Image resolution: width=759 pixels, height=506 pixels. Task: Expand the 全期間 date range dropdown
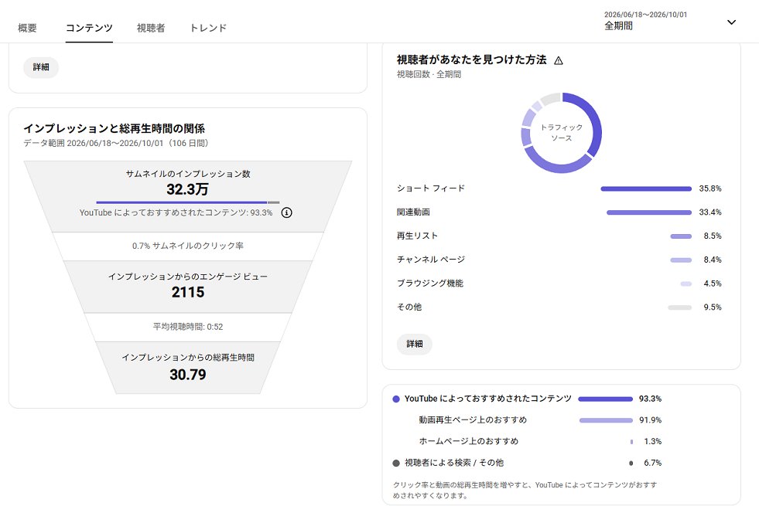pyautogui.click(x=670, y=21)
